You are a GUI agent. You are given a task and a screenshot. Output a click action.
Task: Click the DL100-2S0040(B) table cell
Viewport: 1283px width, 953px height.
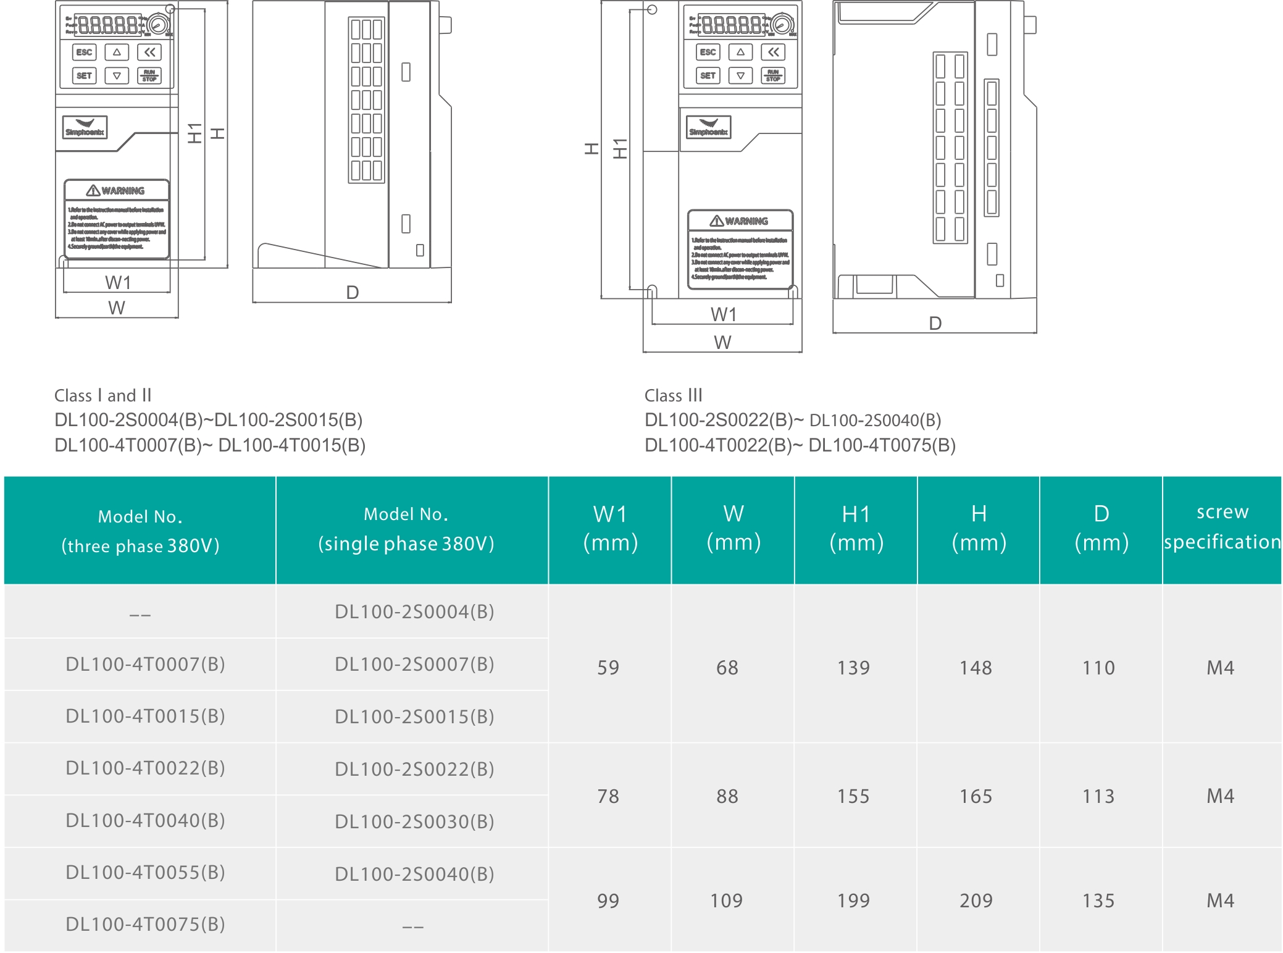pyautogui.click(x=414, y=874)
